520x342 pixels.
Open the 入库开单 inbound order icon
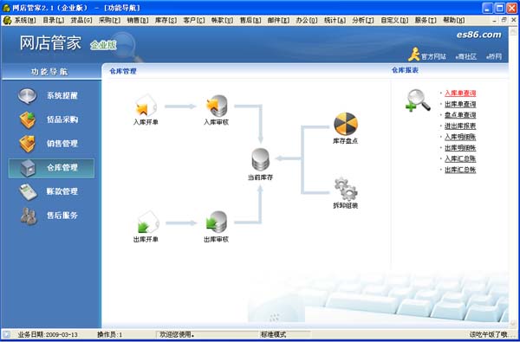click(x=146, y=106)
